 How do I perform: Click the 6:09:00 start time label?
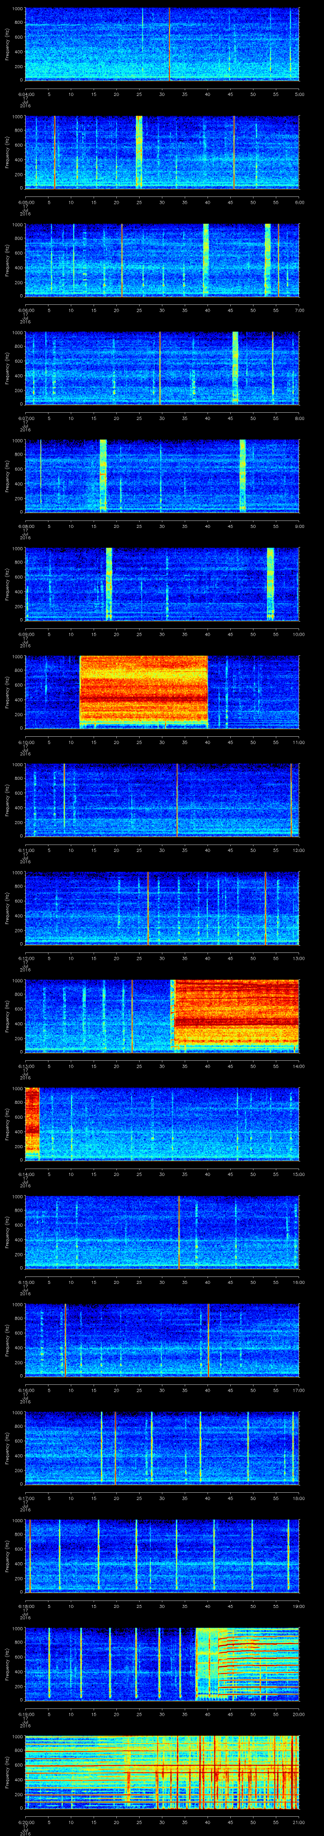coord(26,634)
